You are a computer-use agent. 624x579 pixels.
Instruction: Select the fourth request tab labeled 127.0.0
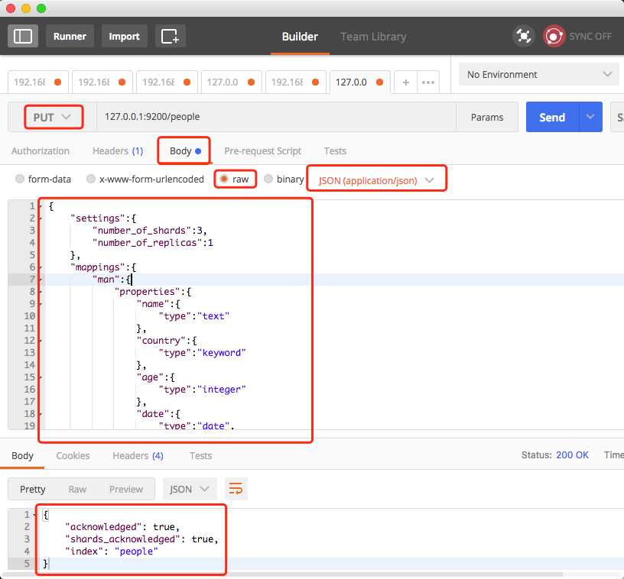pos(232,82)
